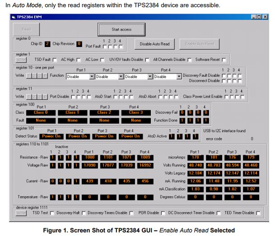Check the Discovery Halt box

click(x=84, y=213)
